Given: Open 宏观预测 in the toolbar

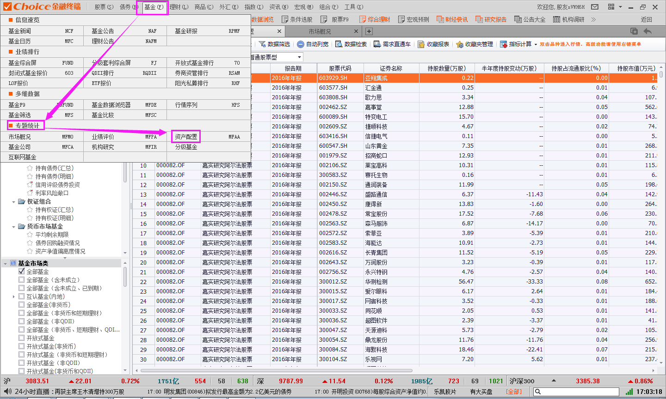Looking at the screenshot, I should coord(413,19).
